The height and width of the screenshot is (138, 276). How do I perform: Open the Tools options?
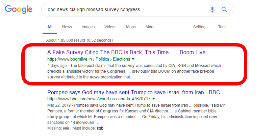coord(223,27)
